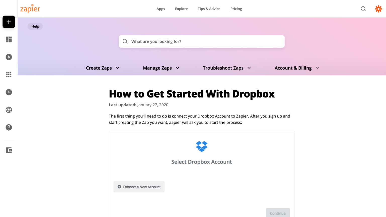Click the globe explore icon in sidebar

pyautogui.click(x=9, y=110)
